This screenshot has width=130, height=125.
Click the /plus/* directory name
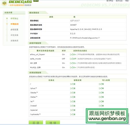click(33, 88)
